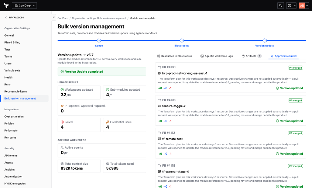Click the Scope step checkmark circle
Viewport: 312px width, 188px height.
99,41
